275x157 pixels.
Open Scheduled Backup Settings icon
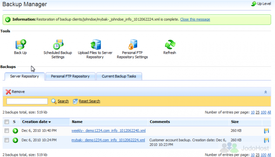pos(58,45)
